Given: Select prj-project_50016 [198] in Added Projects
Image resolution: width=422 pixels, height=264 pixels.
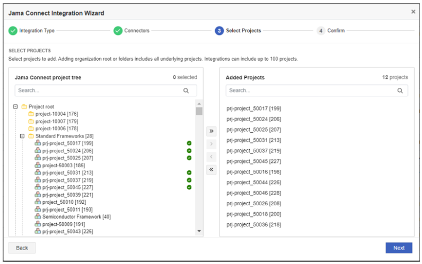Looking at the screenshot, I should pyautogui.click(x=253, y=172).
